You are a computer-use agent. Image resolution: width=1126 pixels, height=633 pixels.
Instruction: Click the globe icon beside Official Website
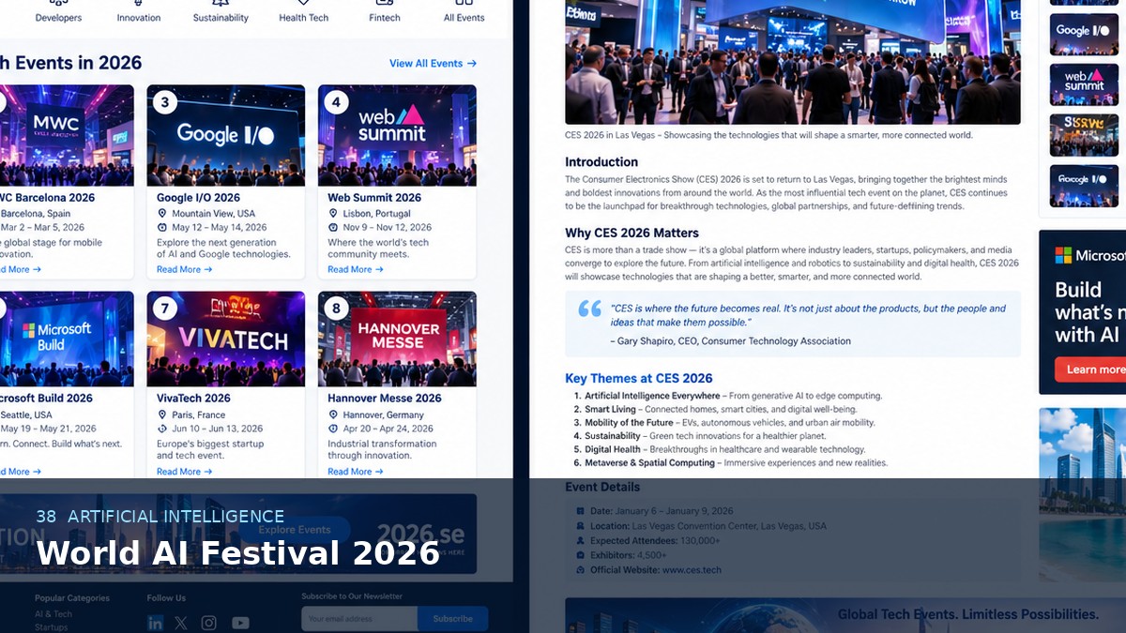pos(580,570)
